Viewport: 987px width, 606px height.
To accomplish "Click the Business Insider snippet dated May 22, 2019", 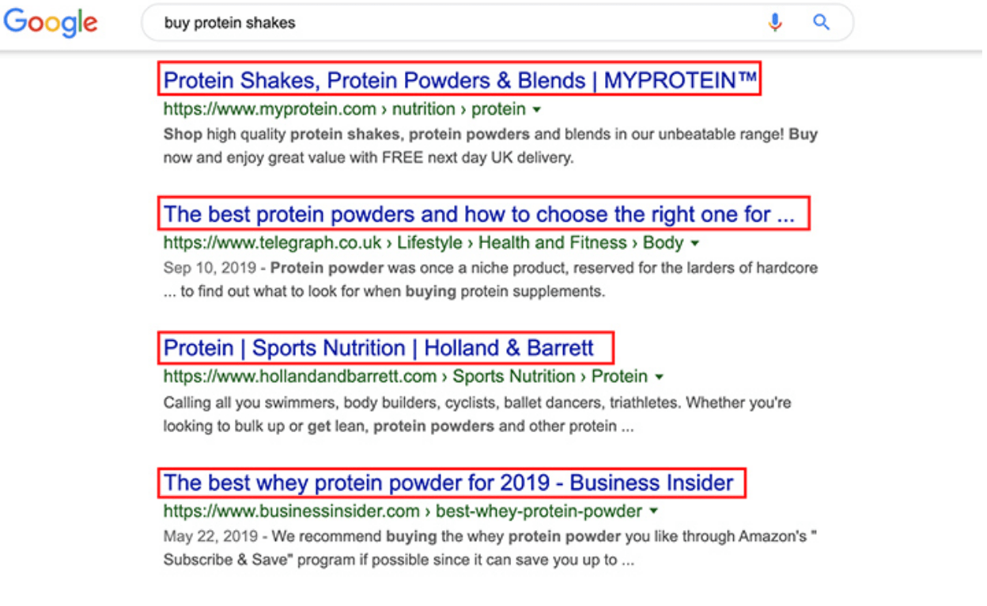I will (490, 548).
